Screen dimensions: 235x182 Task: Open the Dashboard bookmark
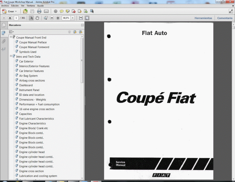click(26, 85)
